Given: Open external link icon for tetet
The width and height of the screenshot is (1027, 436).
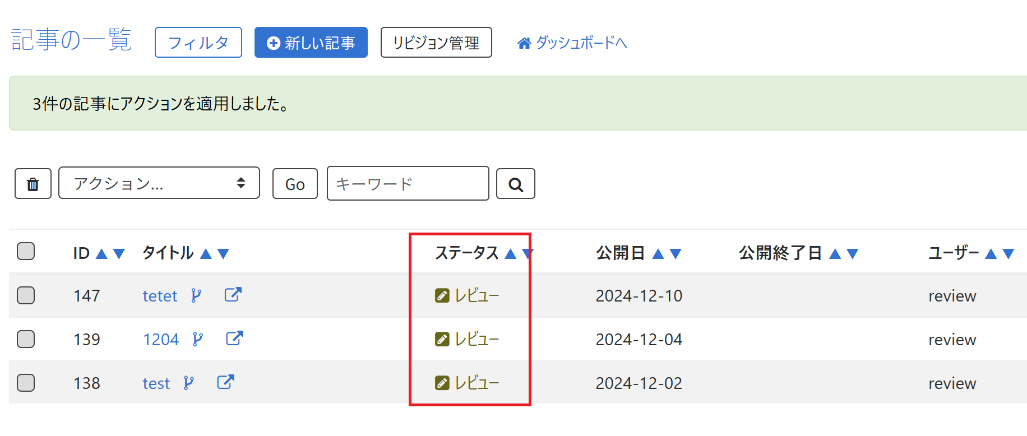Looking at the screenshot, I should coord(233,294).
